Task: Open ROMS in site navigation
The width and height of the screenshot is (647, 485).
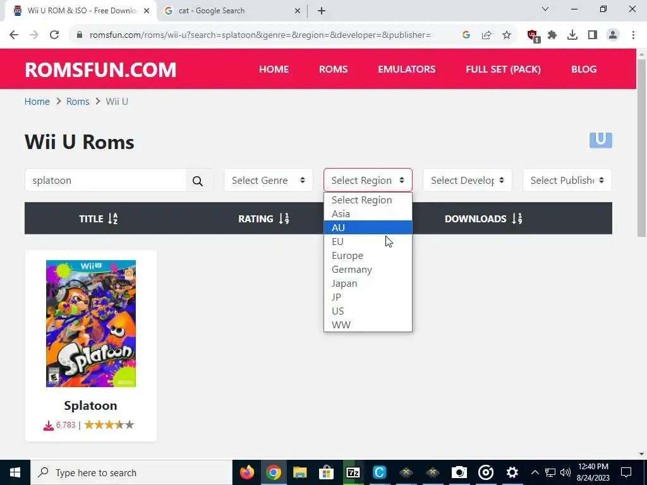Action: coord(334,69)
